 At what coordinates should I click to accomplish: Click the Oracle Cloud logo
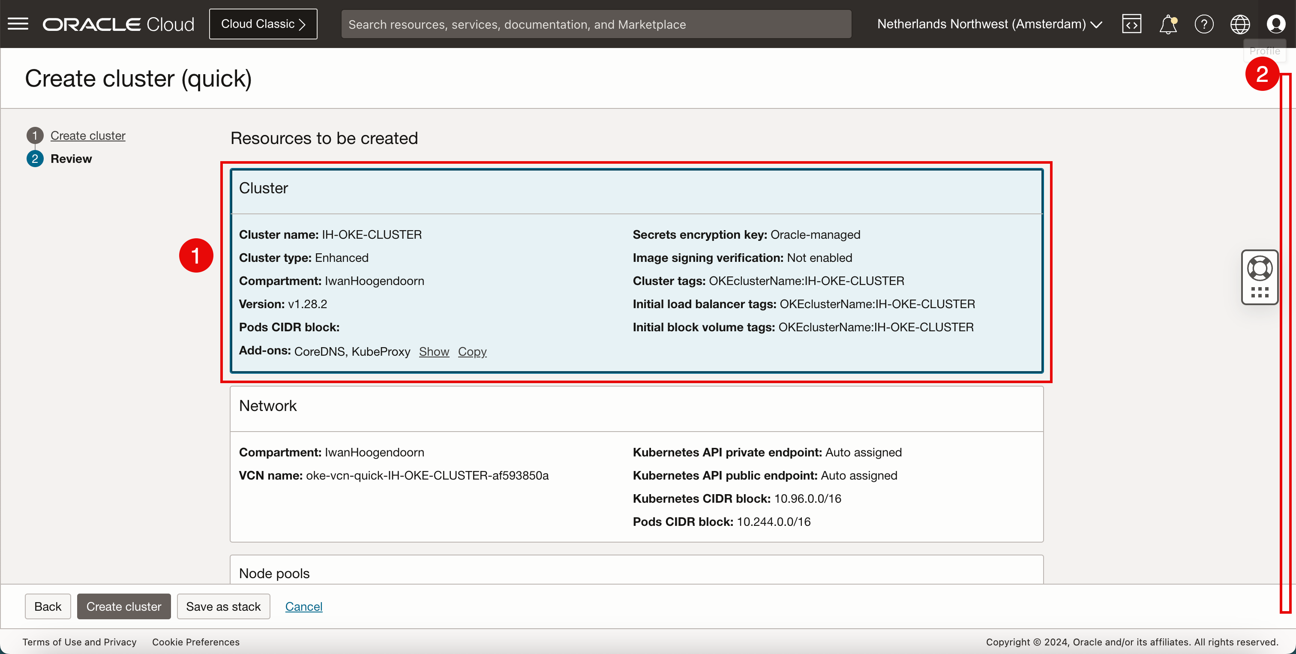pyautogui.click(x=118, y=24)
